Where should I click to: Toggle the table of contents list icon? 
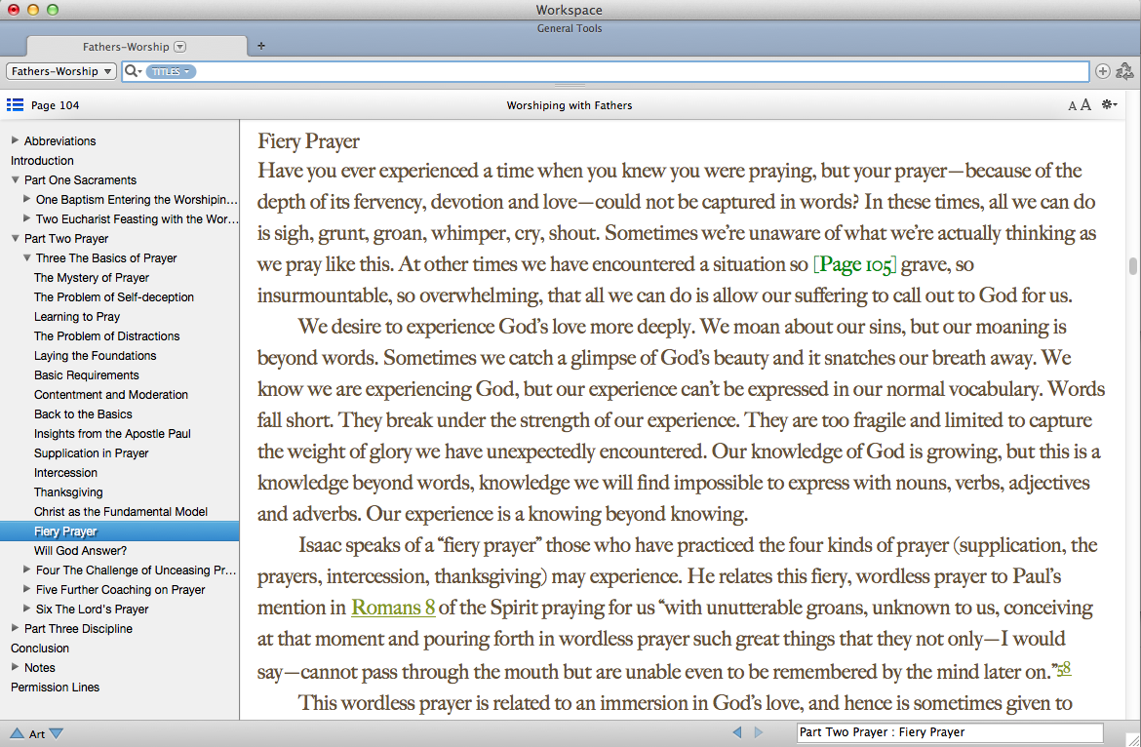[x=15, y=105]
